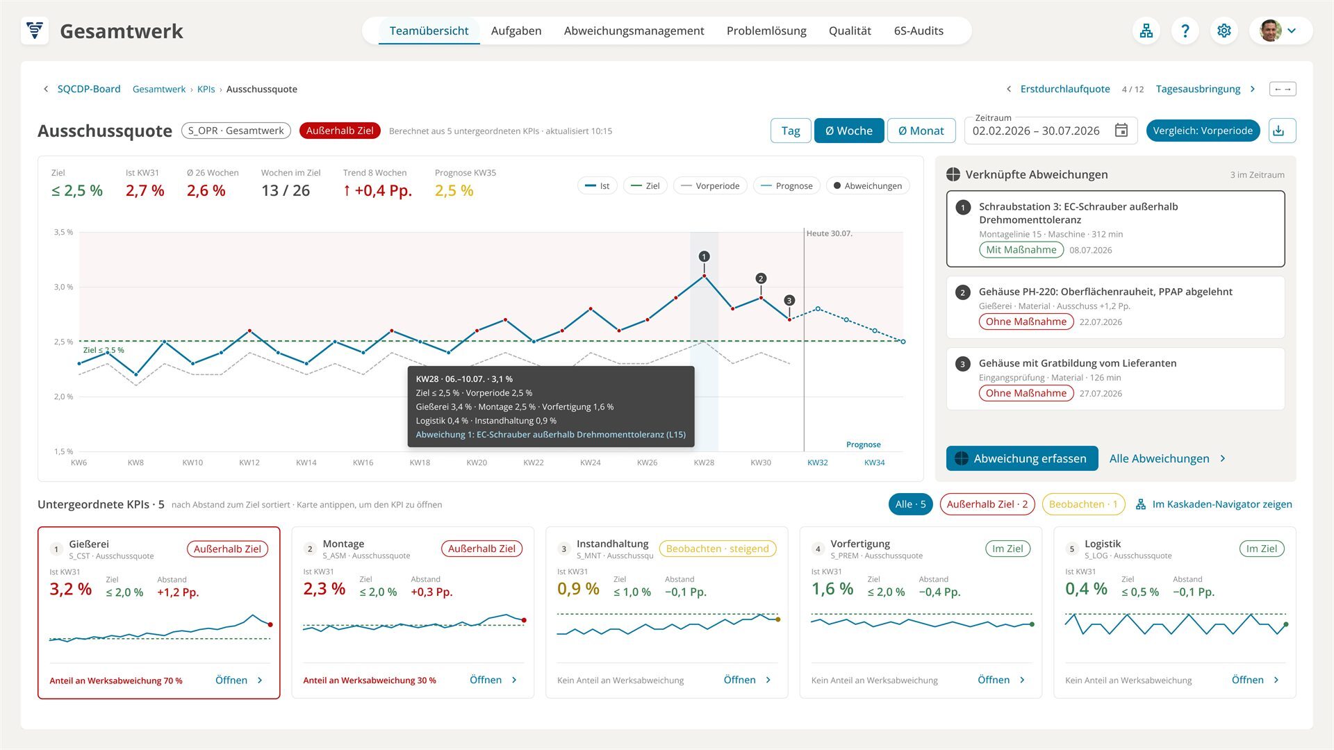Click the Verknüpfte Abweichungen panel icon
Image resolution: width=1334 pixels, height=750 pixels.
[x=953, y=175]
